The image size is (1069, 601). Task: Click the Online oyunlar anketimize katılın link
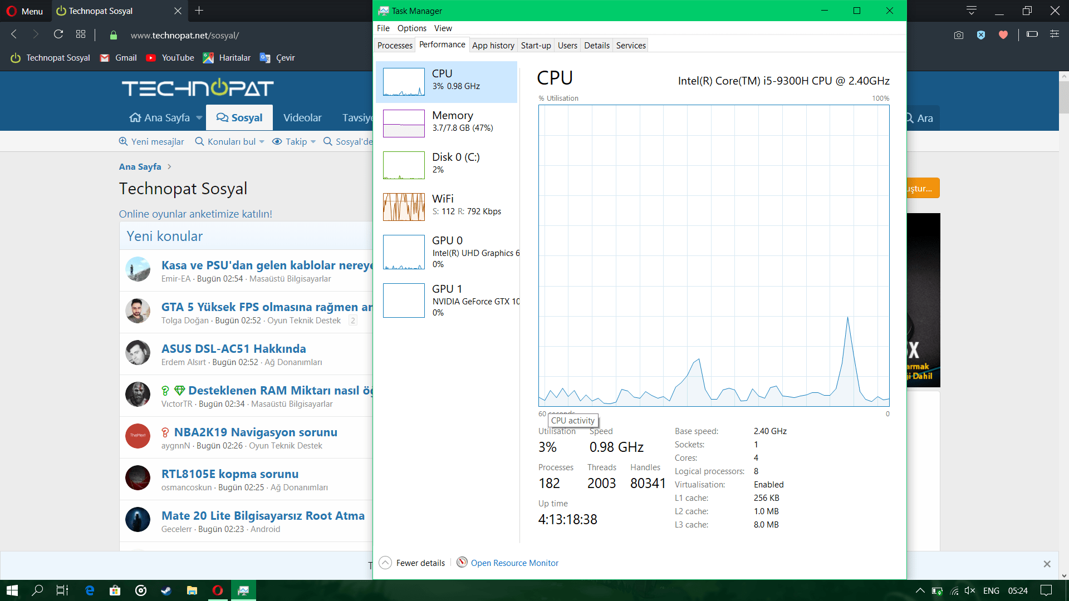(195, 214)
